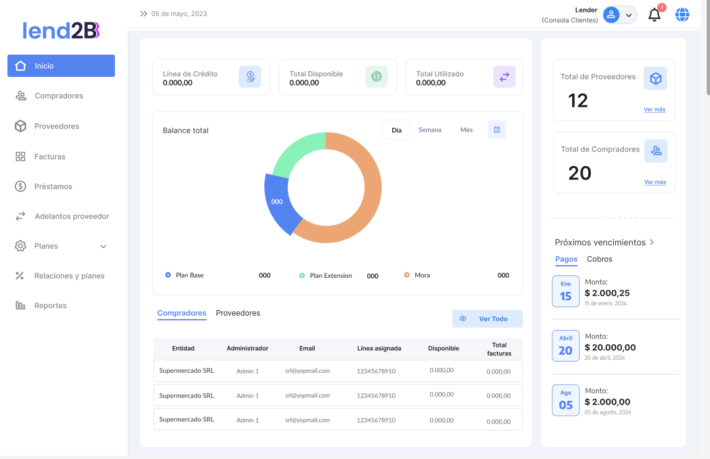Click the notification bell icon
The width and height of the screenshot is (710, 459).
point(654,15)
